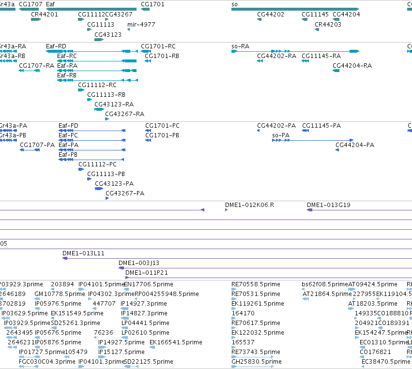The height and width of the screenshot is (369, 412).
Task: Select CG43123 gene label
Action: coord(108,35)
